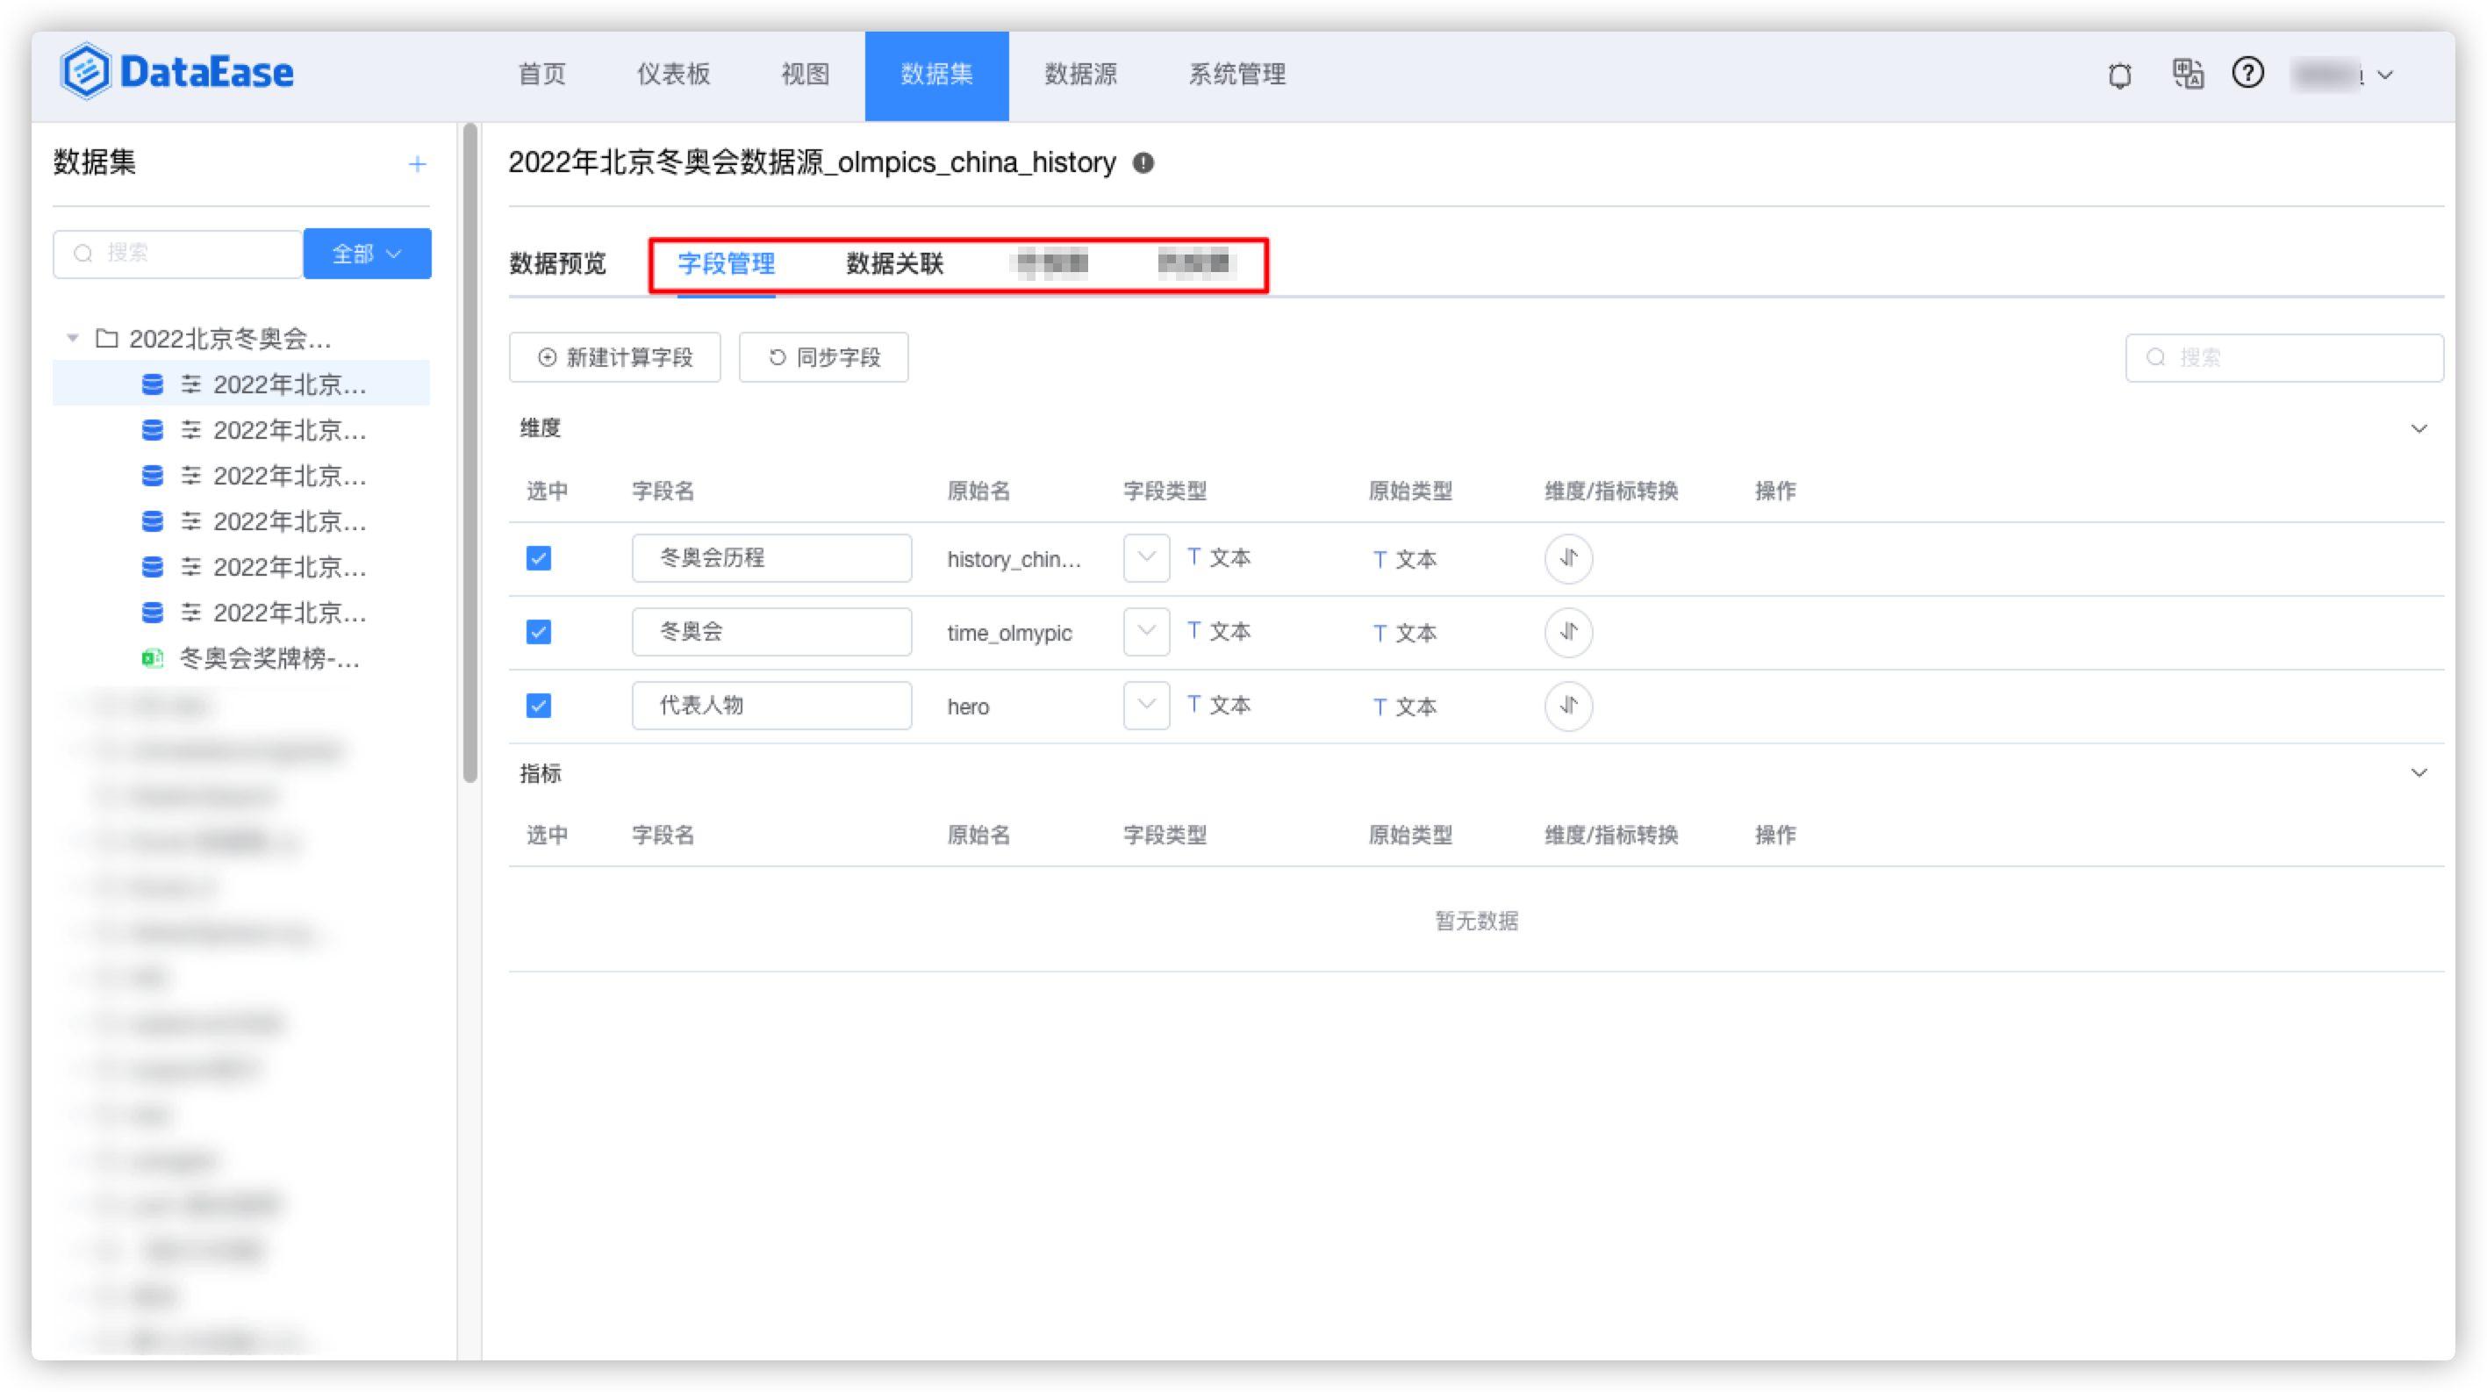Collapse the 维度 section
Screen dimensions: 2487x1392
(x=2419, y=428)
